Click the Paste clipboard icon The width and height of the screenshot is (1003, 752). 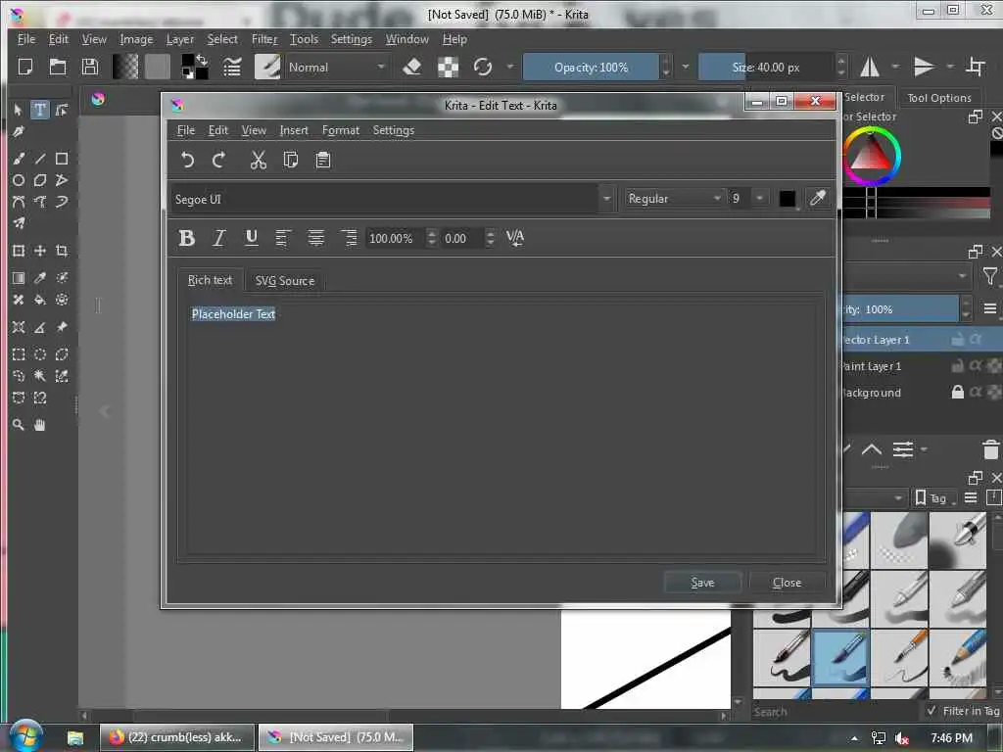pyautogui.click(x=323, y=160)
